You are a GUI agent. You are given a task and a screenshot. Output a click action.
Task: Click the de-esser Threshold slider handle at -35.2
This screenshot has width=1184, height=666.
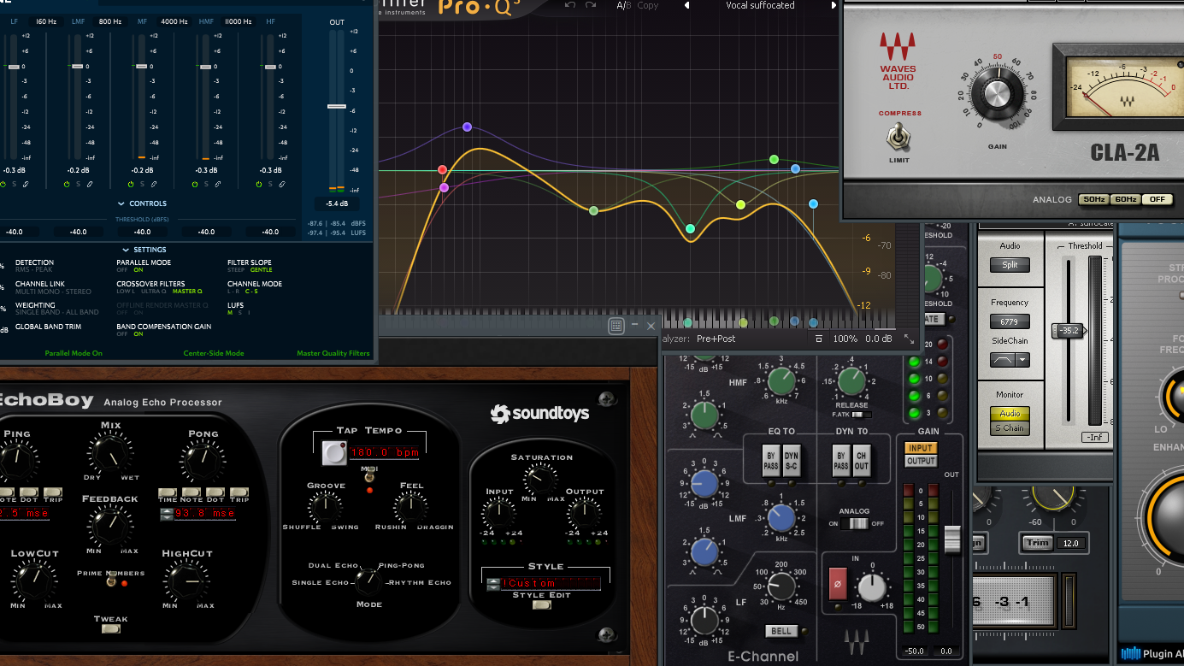1069,330
